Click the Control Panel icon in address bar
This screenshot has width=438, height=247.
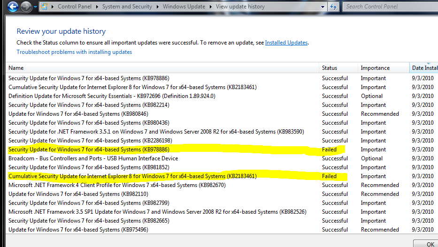(x=45, y=7)
